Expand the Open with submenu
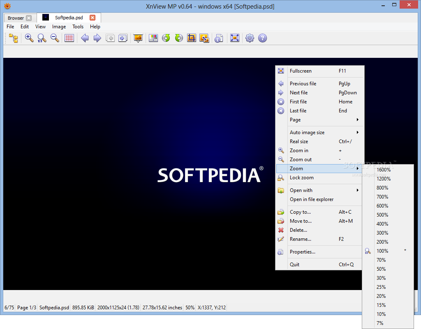 [x=320, y=190]
